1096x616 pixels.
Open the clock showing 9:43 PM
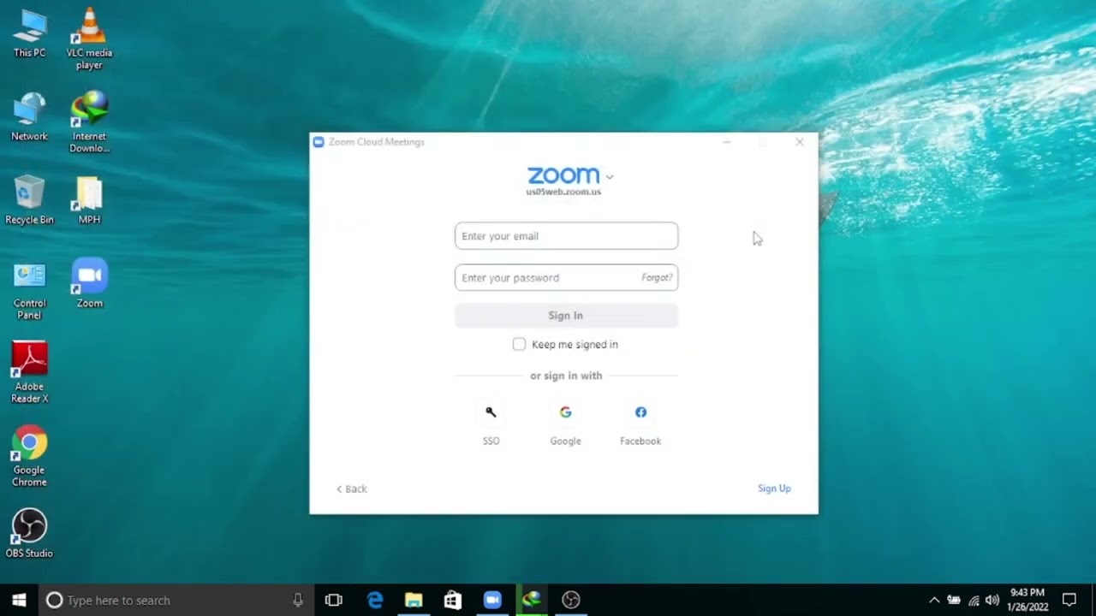pos(1027,600)
